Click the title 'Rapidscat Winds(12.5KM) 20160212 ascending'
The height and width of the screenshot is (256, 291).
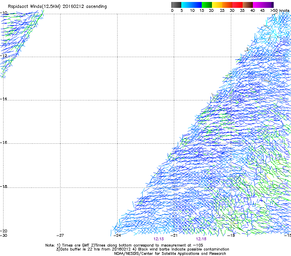click(57, 7)
